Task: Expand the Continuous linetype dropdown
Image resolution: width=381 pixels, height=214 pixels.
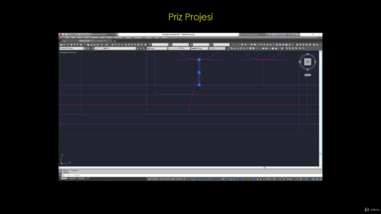Action: (x=179, y=48)
